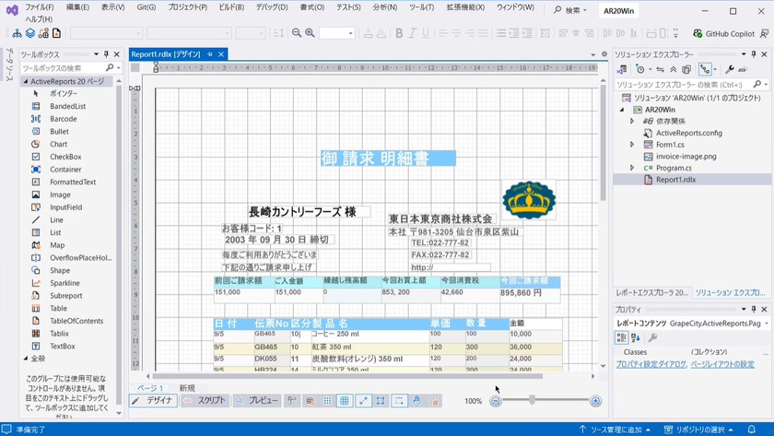Select the Barcode control in toolbox
Viewport: 774px width, 436px height.
coord(63,119)
